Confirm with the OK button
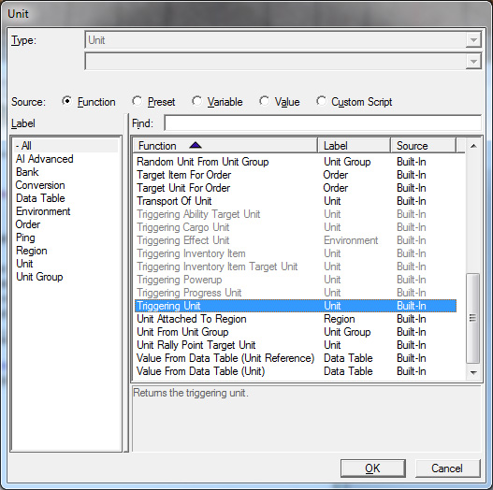Image resolution: width=493 pixels, height=490 pixels. (x=373, y=468)
